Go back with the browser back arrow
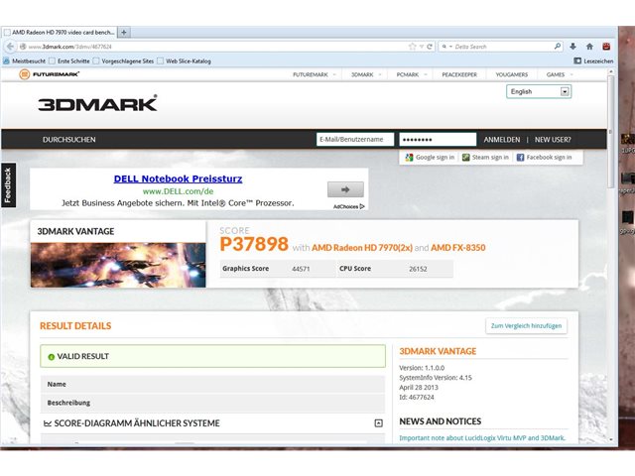Viewport: 635px width, 476px height. click(x=10, y=47)
